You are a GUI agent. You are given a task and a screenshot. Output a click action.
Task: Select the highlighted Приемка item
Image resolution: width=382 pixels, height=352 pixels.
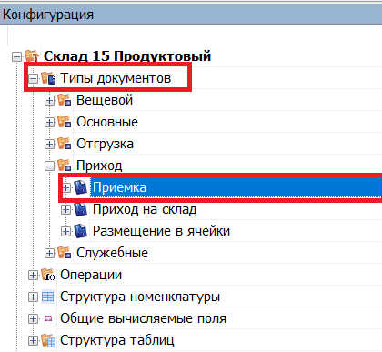coord(236,187)
